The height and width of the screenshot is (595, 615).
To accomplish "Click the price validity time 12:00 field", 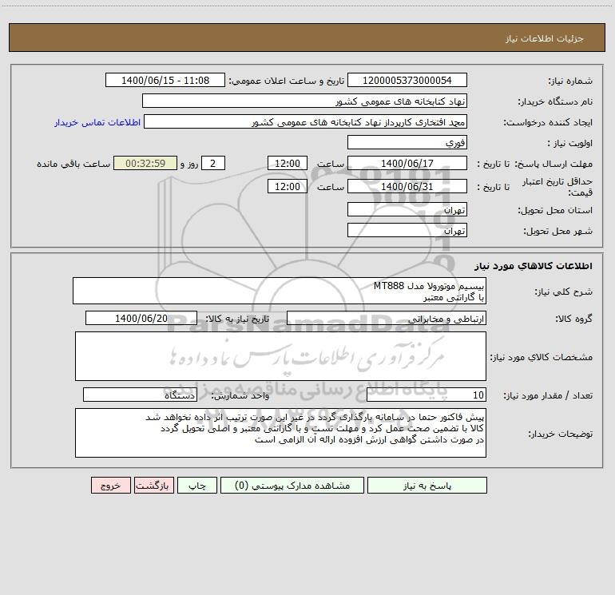I will pyautogui.click(x=287, y=186).
